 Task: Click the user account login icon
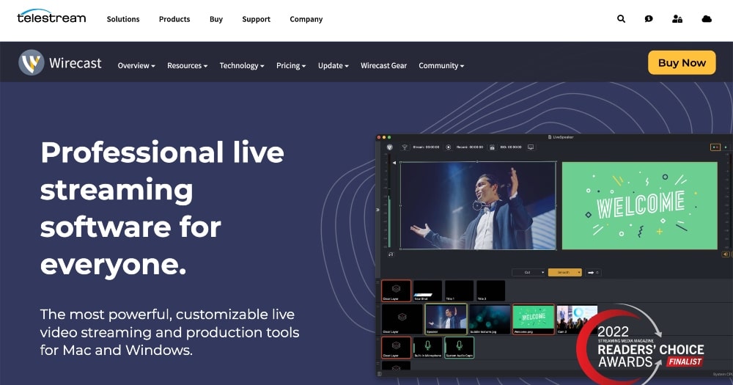coord(677,19)
